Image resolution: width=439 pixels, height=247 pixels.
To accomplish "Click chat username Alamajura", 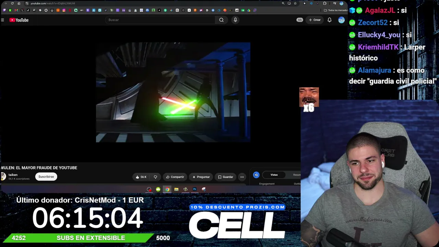I will [x=374, y=70].
